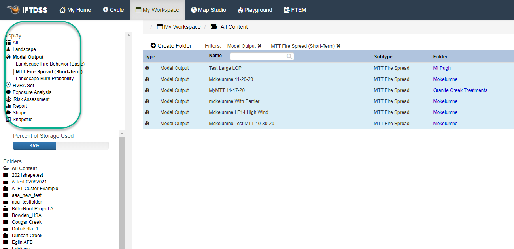Select the Mokelumne Test MTT 10-30-20 name

[x=242, y=124]
